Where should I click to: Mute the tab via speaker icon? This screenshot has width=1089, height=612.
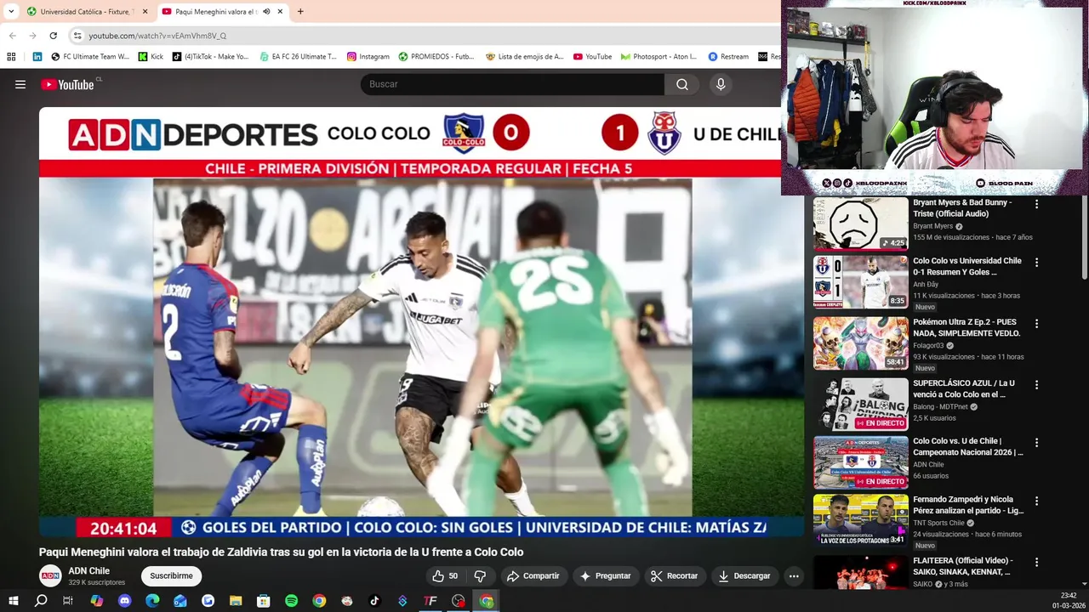[x=266, y=12]
